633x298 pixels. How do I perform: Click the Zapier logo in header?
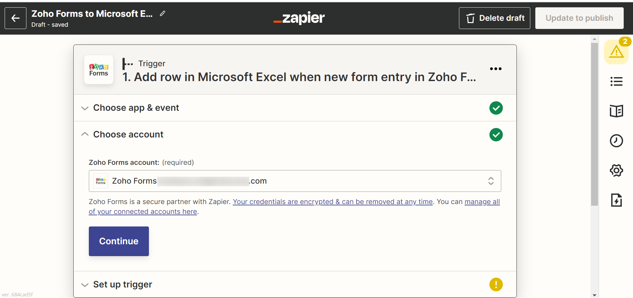[299, 18]
